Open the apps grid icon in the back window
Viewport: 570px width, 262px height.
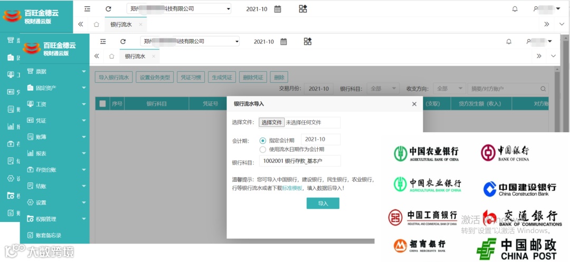click(x=303, y=9)
